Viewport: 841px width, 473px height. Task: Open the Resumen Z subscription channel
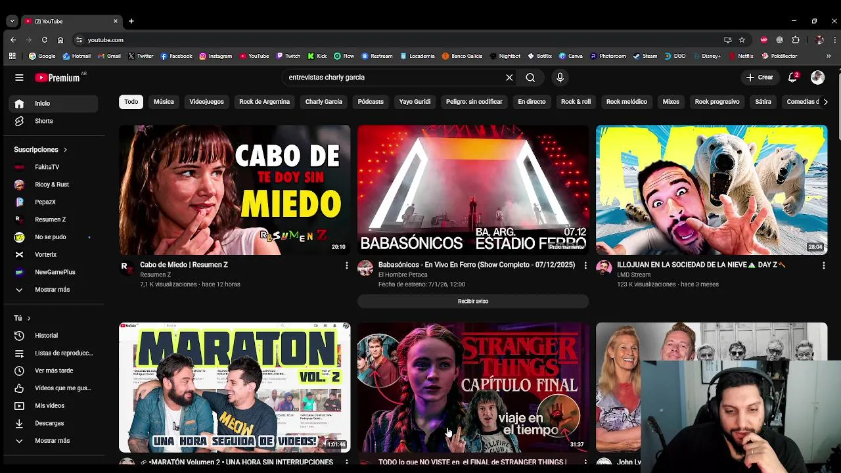(x=53, y=219)
